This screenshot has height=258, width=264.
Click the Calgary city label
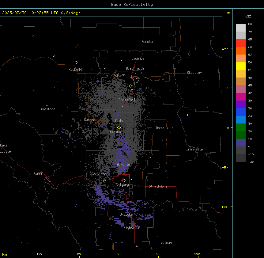(122, 185)
